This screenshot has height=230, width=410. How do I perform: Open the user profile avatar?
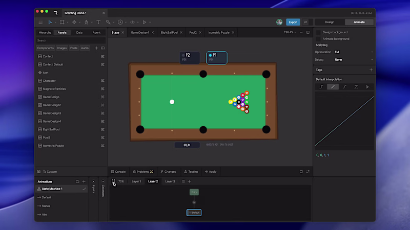click(x=279, y=22)
